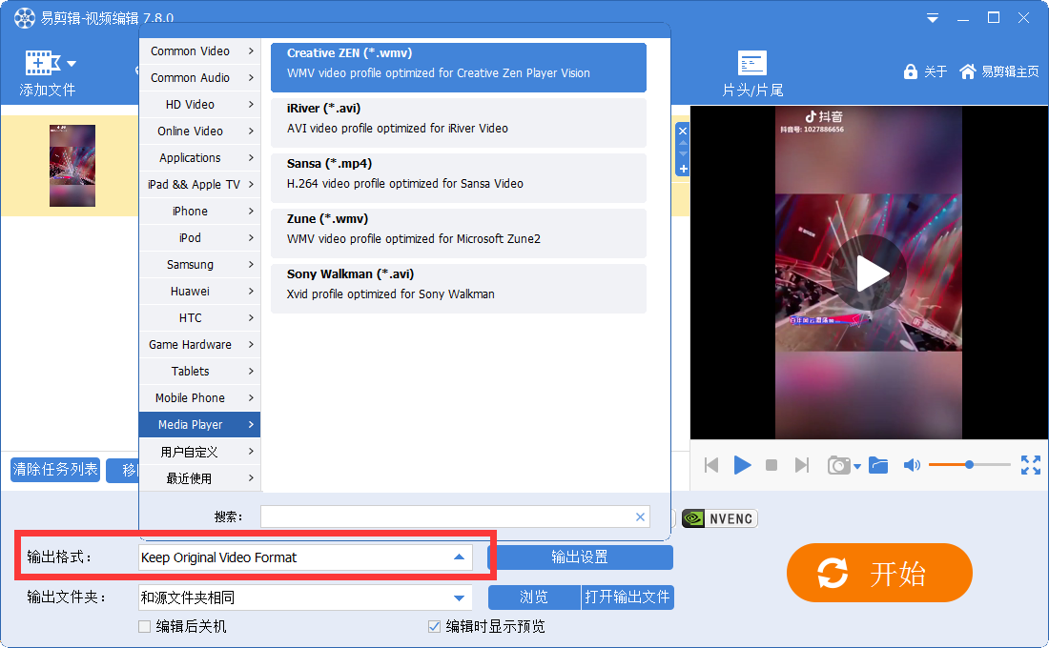Choose the Creative ZEN (*.wmv) profile

click(x=459, y=68)
